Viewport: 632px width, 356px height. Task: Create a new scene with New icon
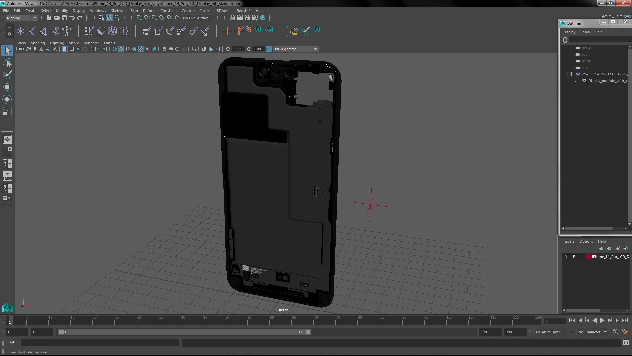[x=49, y=18]
